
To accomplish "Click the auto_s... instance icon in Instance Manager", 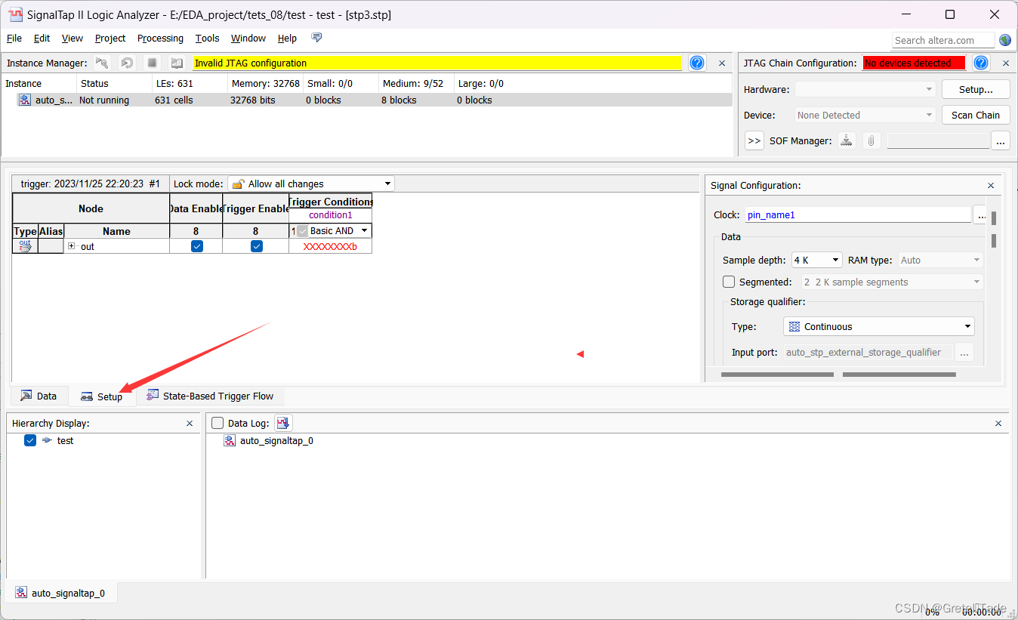I will 25,100.
